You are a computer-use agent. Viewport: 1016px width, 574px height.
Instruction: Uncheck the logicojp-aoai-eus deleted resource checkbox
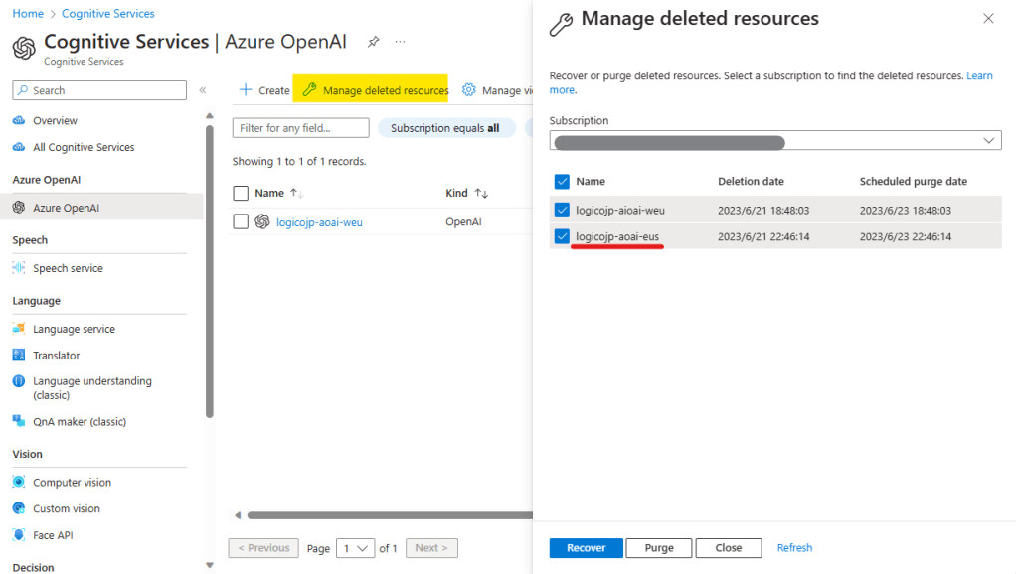click(562, 236)
